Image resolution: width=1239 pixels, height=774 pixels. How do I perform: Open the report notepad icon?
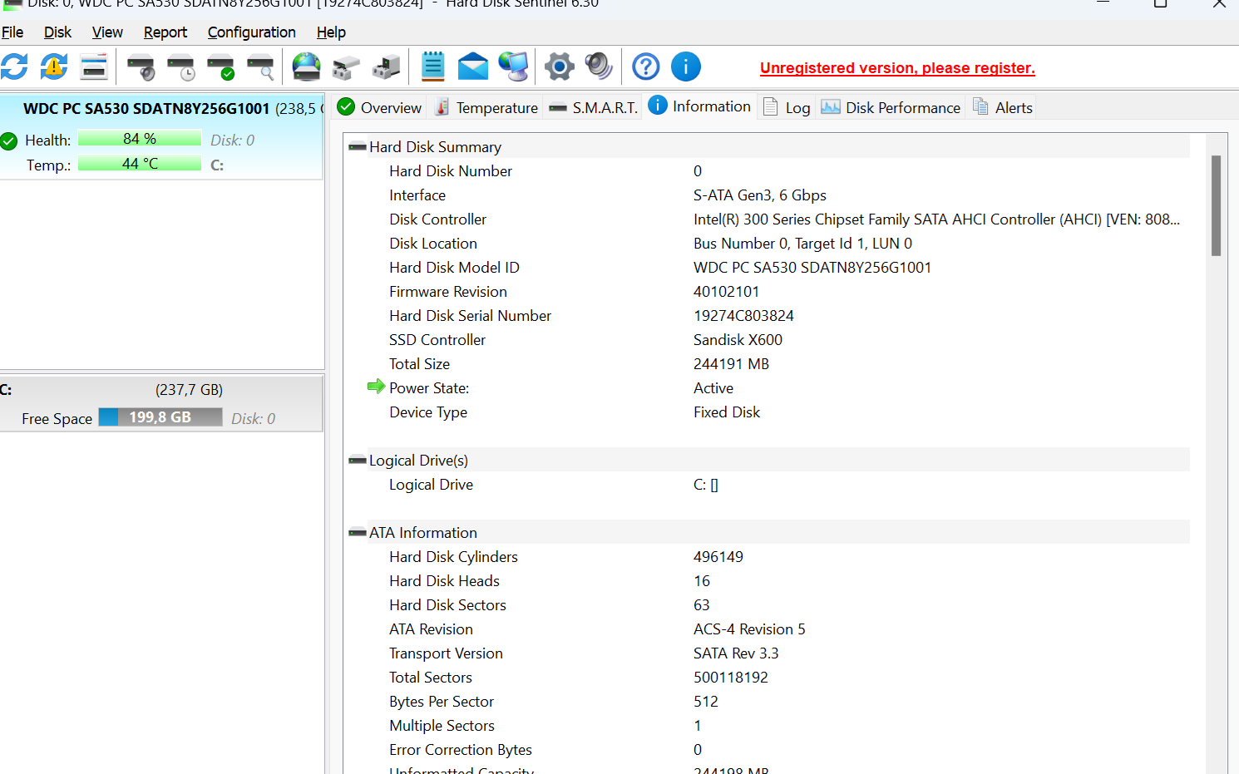click(x=432, y=67)
